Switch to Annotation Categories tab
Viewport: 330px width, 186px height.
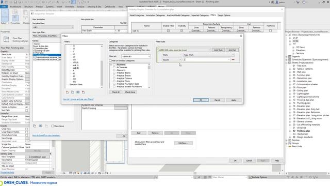click(x=155, y=16)
